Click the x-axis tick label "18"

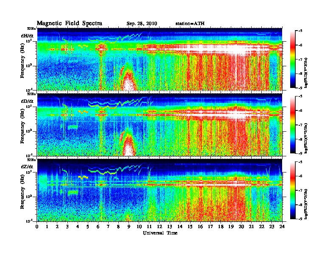[x=221, y=226]
